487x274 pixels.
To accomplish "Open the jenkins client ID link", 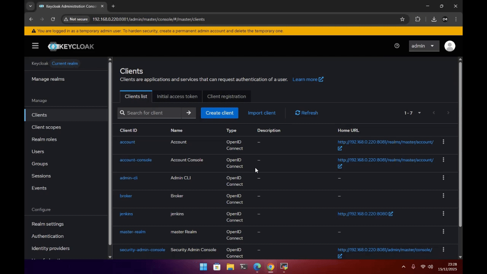I will click(x=126, y=214).
